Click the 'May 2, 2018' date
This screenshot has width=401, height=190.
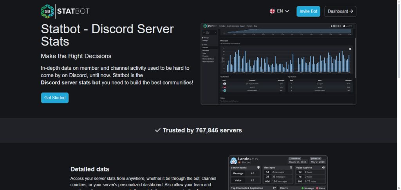point(317,162)
